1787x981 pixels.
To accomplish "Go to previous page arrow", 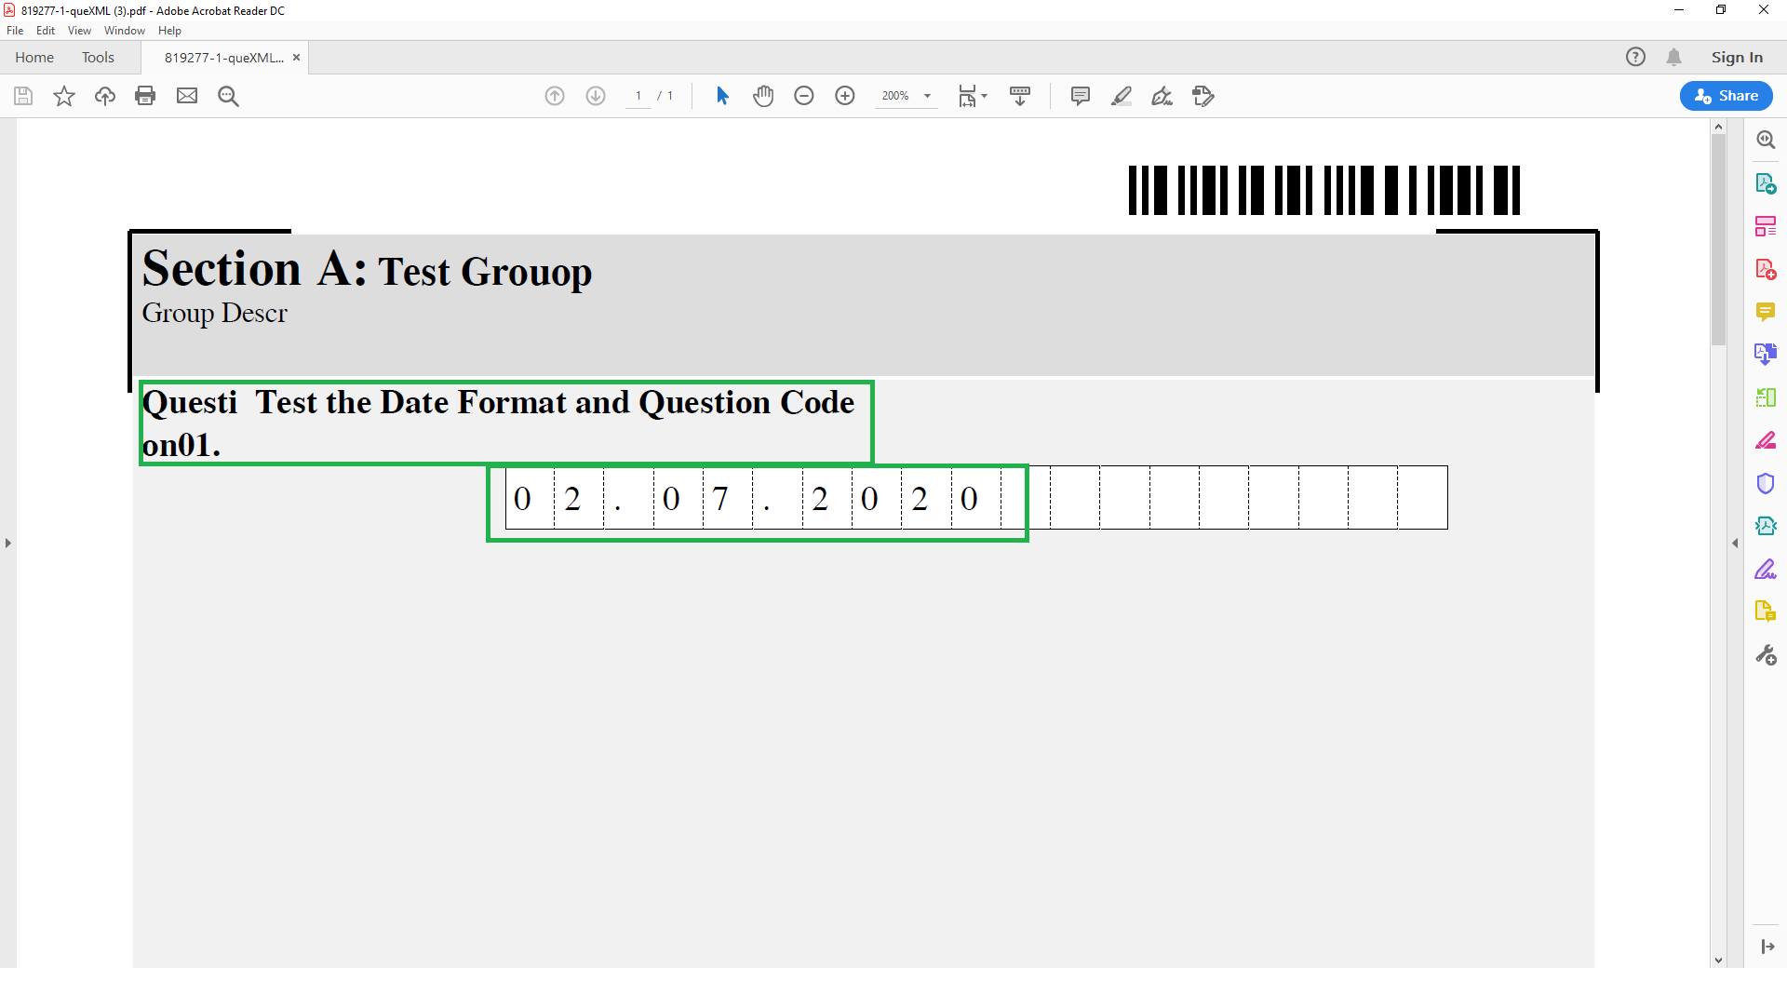I will pyautogui.click(x=555, y=96).
